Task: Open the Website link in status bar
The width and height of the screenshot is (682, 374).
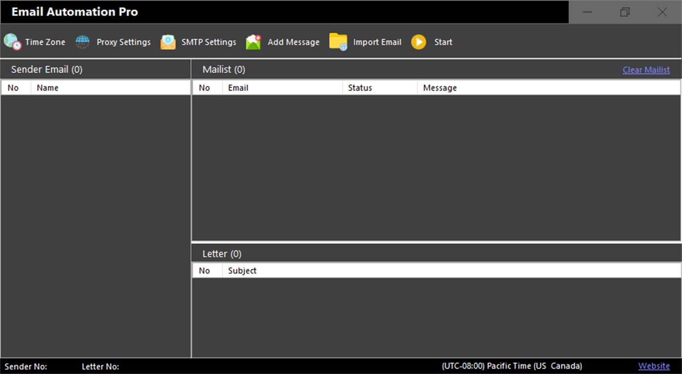Action: coord(654,366)
